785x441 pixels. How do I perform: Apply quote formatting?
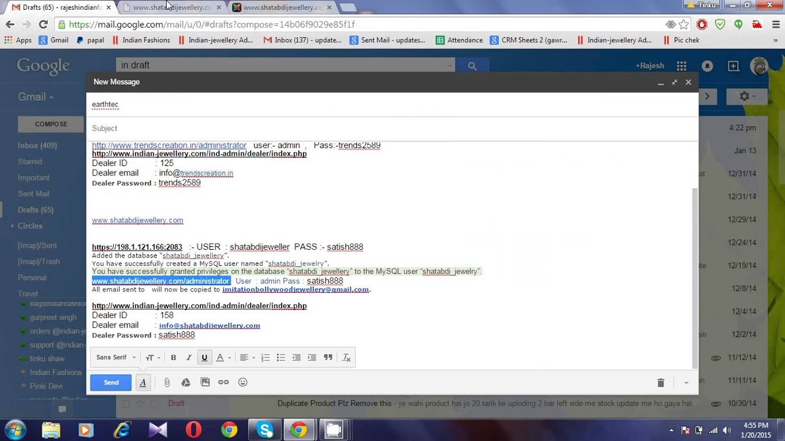pos(328,358)
